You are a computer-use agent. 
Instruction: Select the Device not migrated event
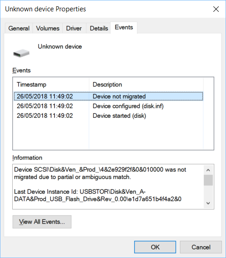pyautogui.click(x=108, y=96)
